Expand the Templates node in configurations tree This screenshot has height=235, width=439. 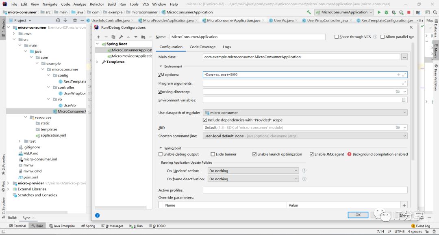pos(98,62)
